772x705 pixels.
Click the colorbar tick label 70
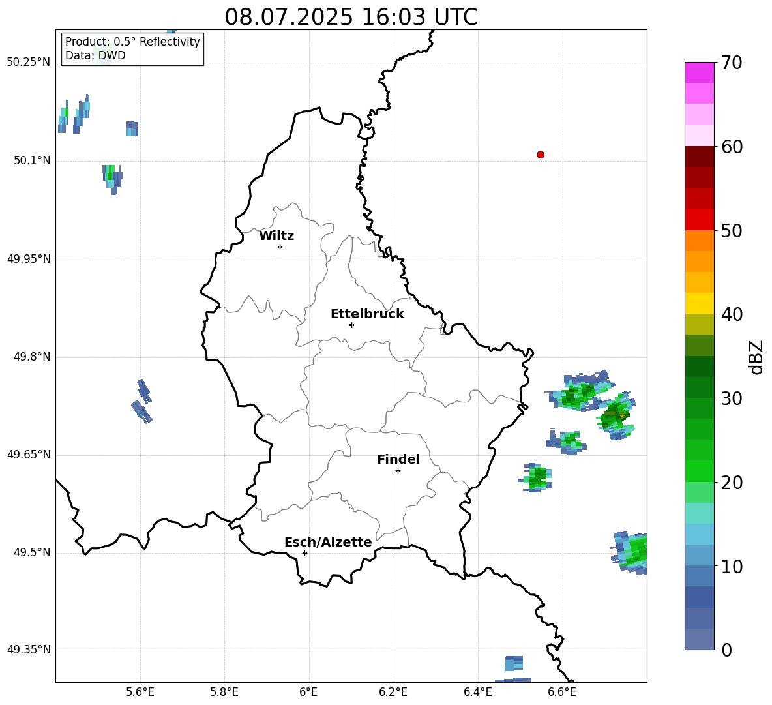click(x=732, y=63)
